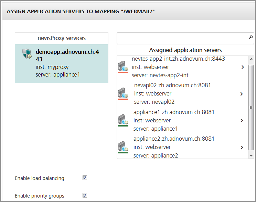The image size is (256, 202).
Task: Expand appliance1 entry chevron arrow
Action: [242, 121]
